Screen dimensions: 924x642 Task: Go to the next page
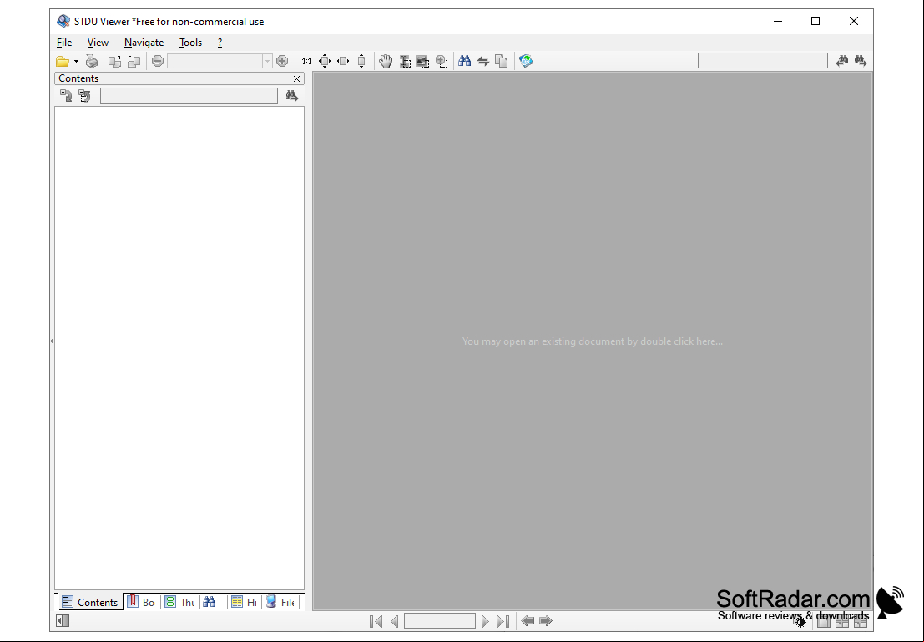click(485, 621)
